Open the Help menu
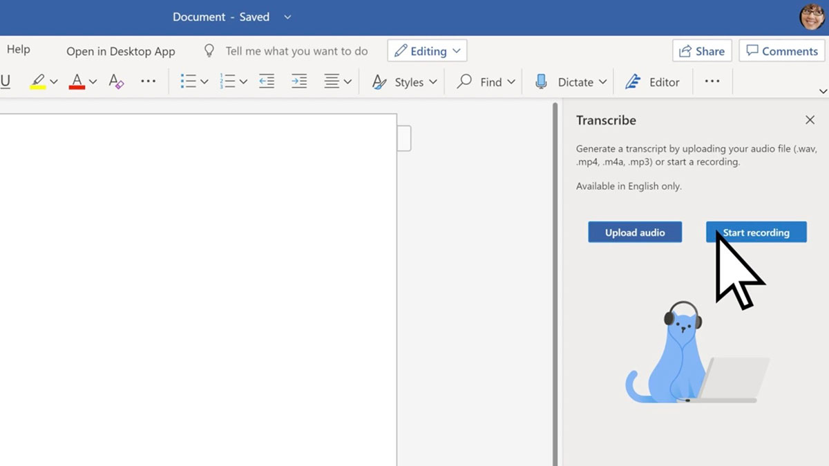Screen dimensions: 829x466 pos(18,49)
